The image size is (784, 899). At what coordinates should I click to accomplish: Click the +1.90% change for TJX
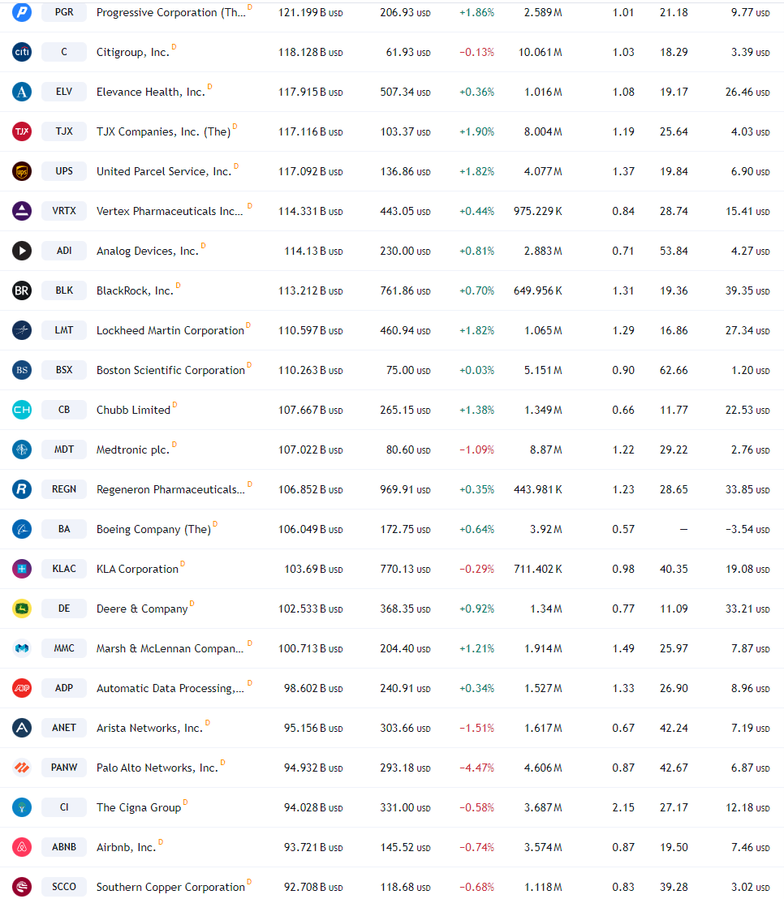point(476,132)
